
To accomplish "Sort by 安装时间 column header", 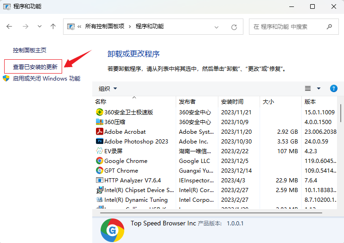I will (239, 101).
